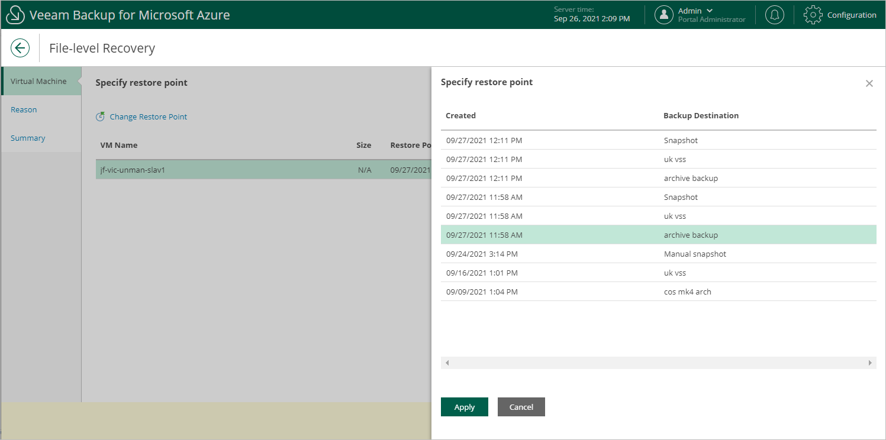
Task: Open Configuration gear icon
Action: tap(813, 15)
